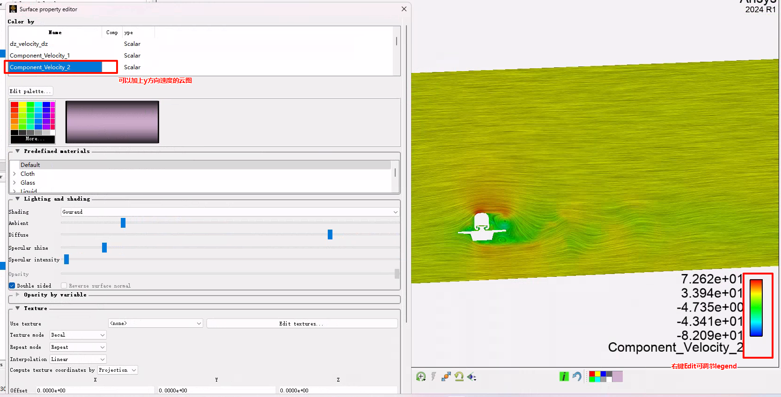Open the eye view-direction icon menu
781x397 pixels.
pos(472,376)
